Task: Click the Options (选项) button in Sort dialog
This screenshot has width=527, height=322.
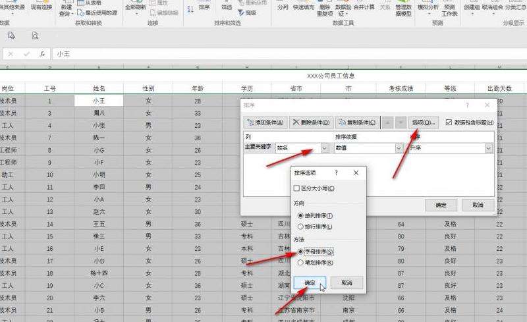Action: click(423, 122)
